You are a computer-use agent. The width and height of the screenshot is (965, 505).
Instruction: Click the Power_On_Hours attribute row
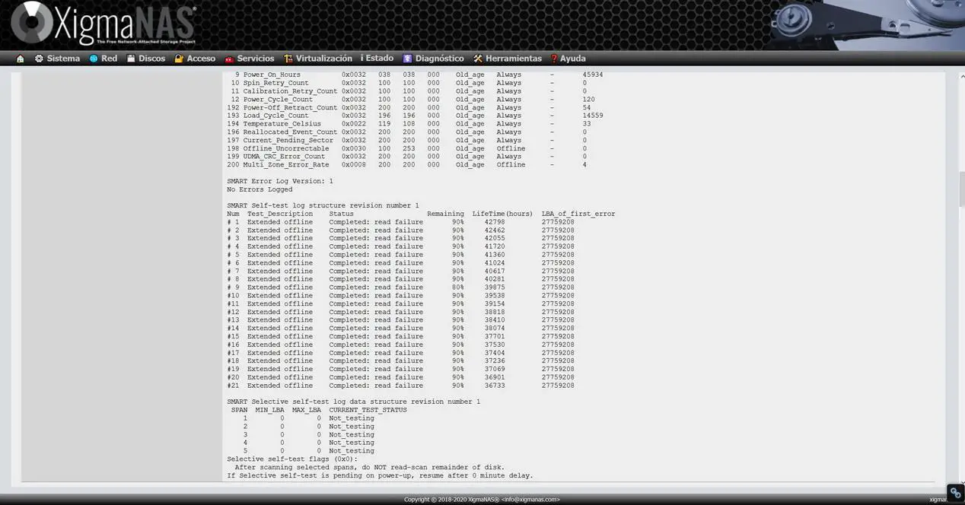pos(415,75)
